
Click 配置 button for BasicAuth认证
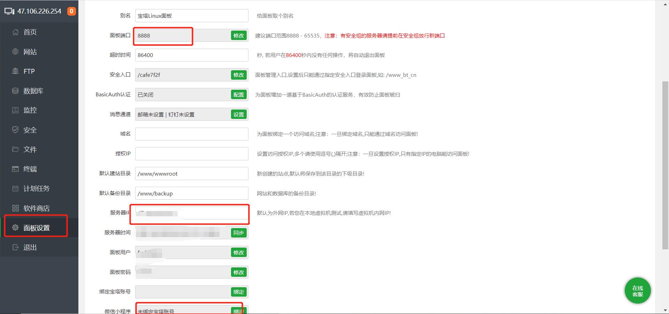pos(239,95)
